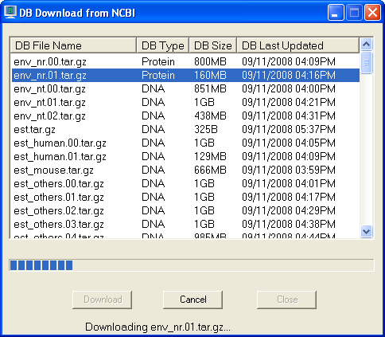The height and width of the screenshot is (337, 385).
Task: Click the disabled Close button
Action: (286, 300)
